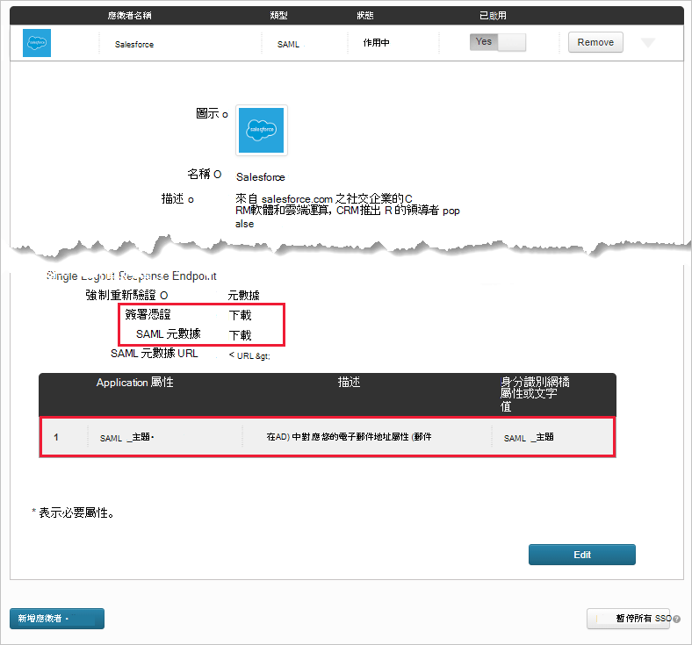Click the Application 屬性 column header
Viewport: 692px width, 645px height.
click(x=134, y=383)
